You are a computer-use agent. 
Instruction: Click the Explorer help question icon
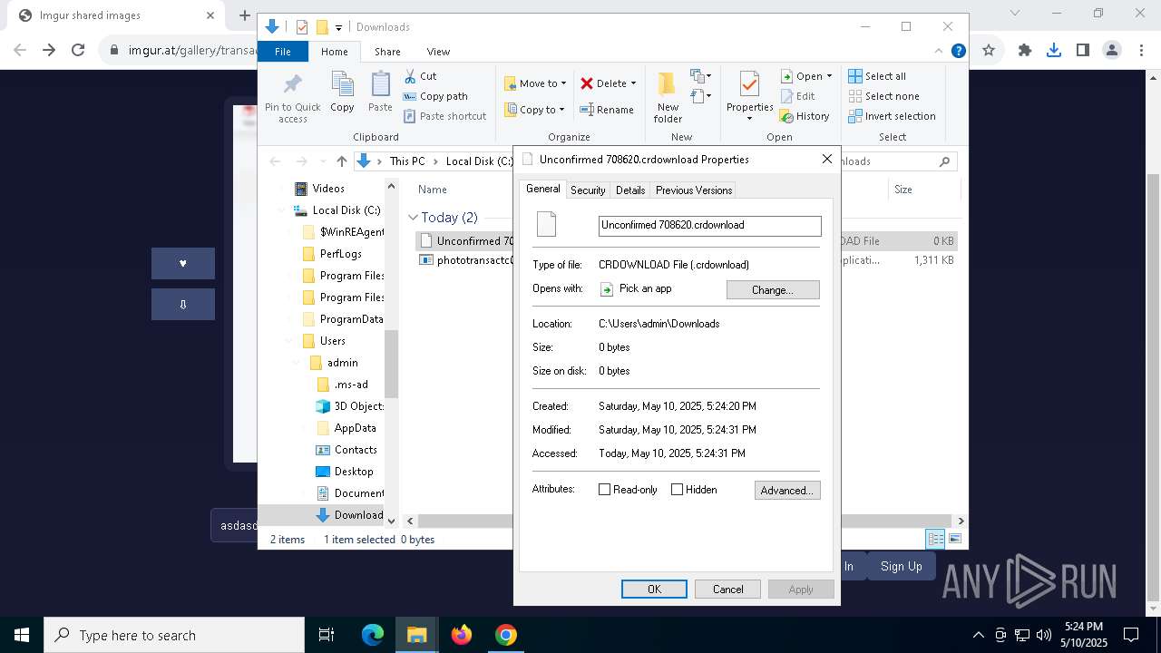958,52
